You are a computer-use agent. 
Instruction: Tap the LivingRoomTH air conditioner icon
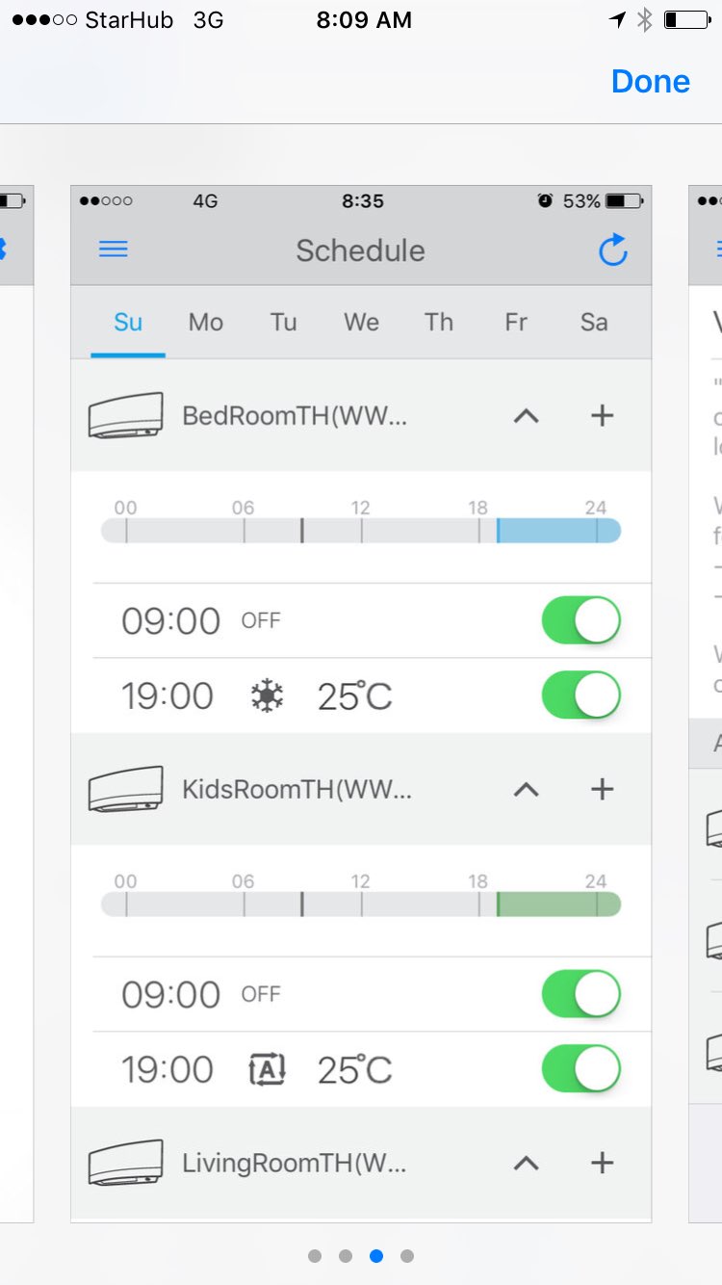point(125,1163)
